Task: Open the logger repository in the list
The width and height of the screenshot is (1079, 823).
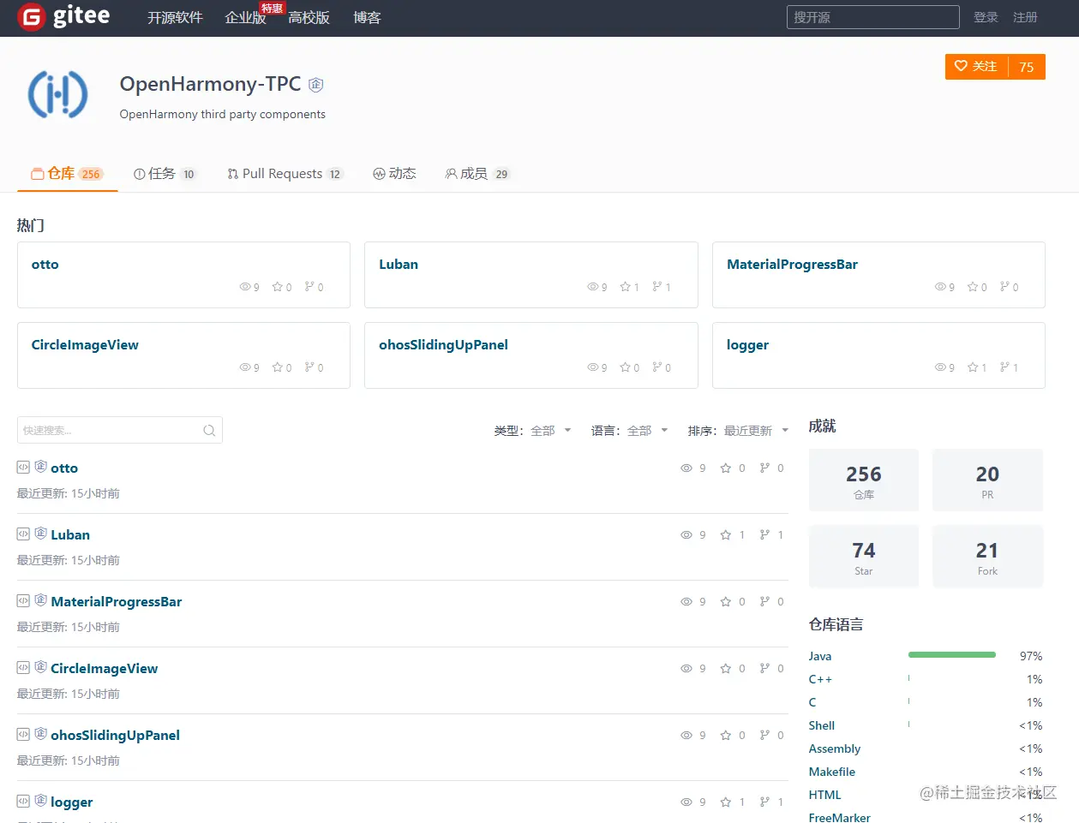Action: (x=72, y=802)
